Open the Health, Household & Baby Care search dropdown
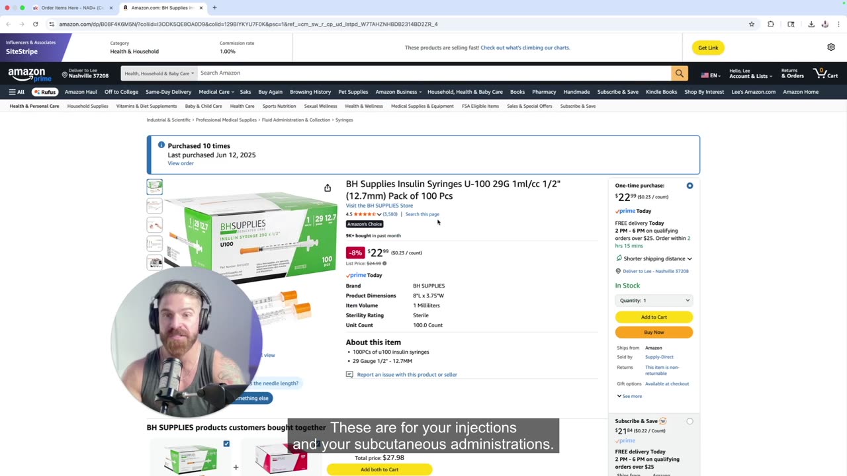This screenshot has width=847, height=476. (x=158, y=73)
